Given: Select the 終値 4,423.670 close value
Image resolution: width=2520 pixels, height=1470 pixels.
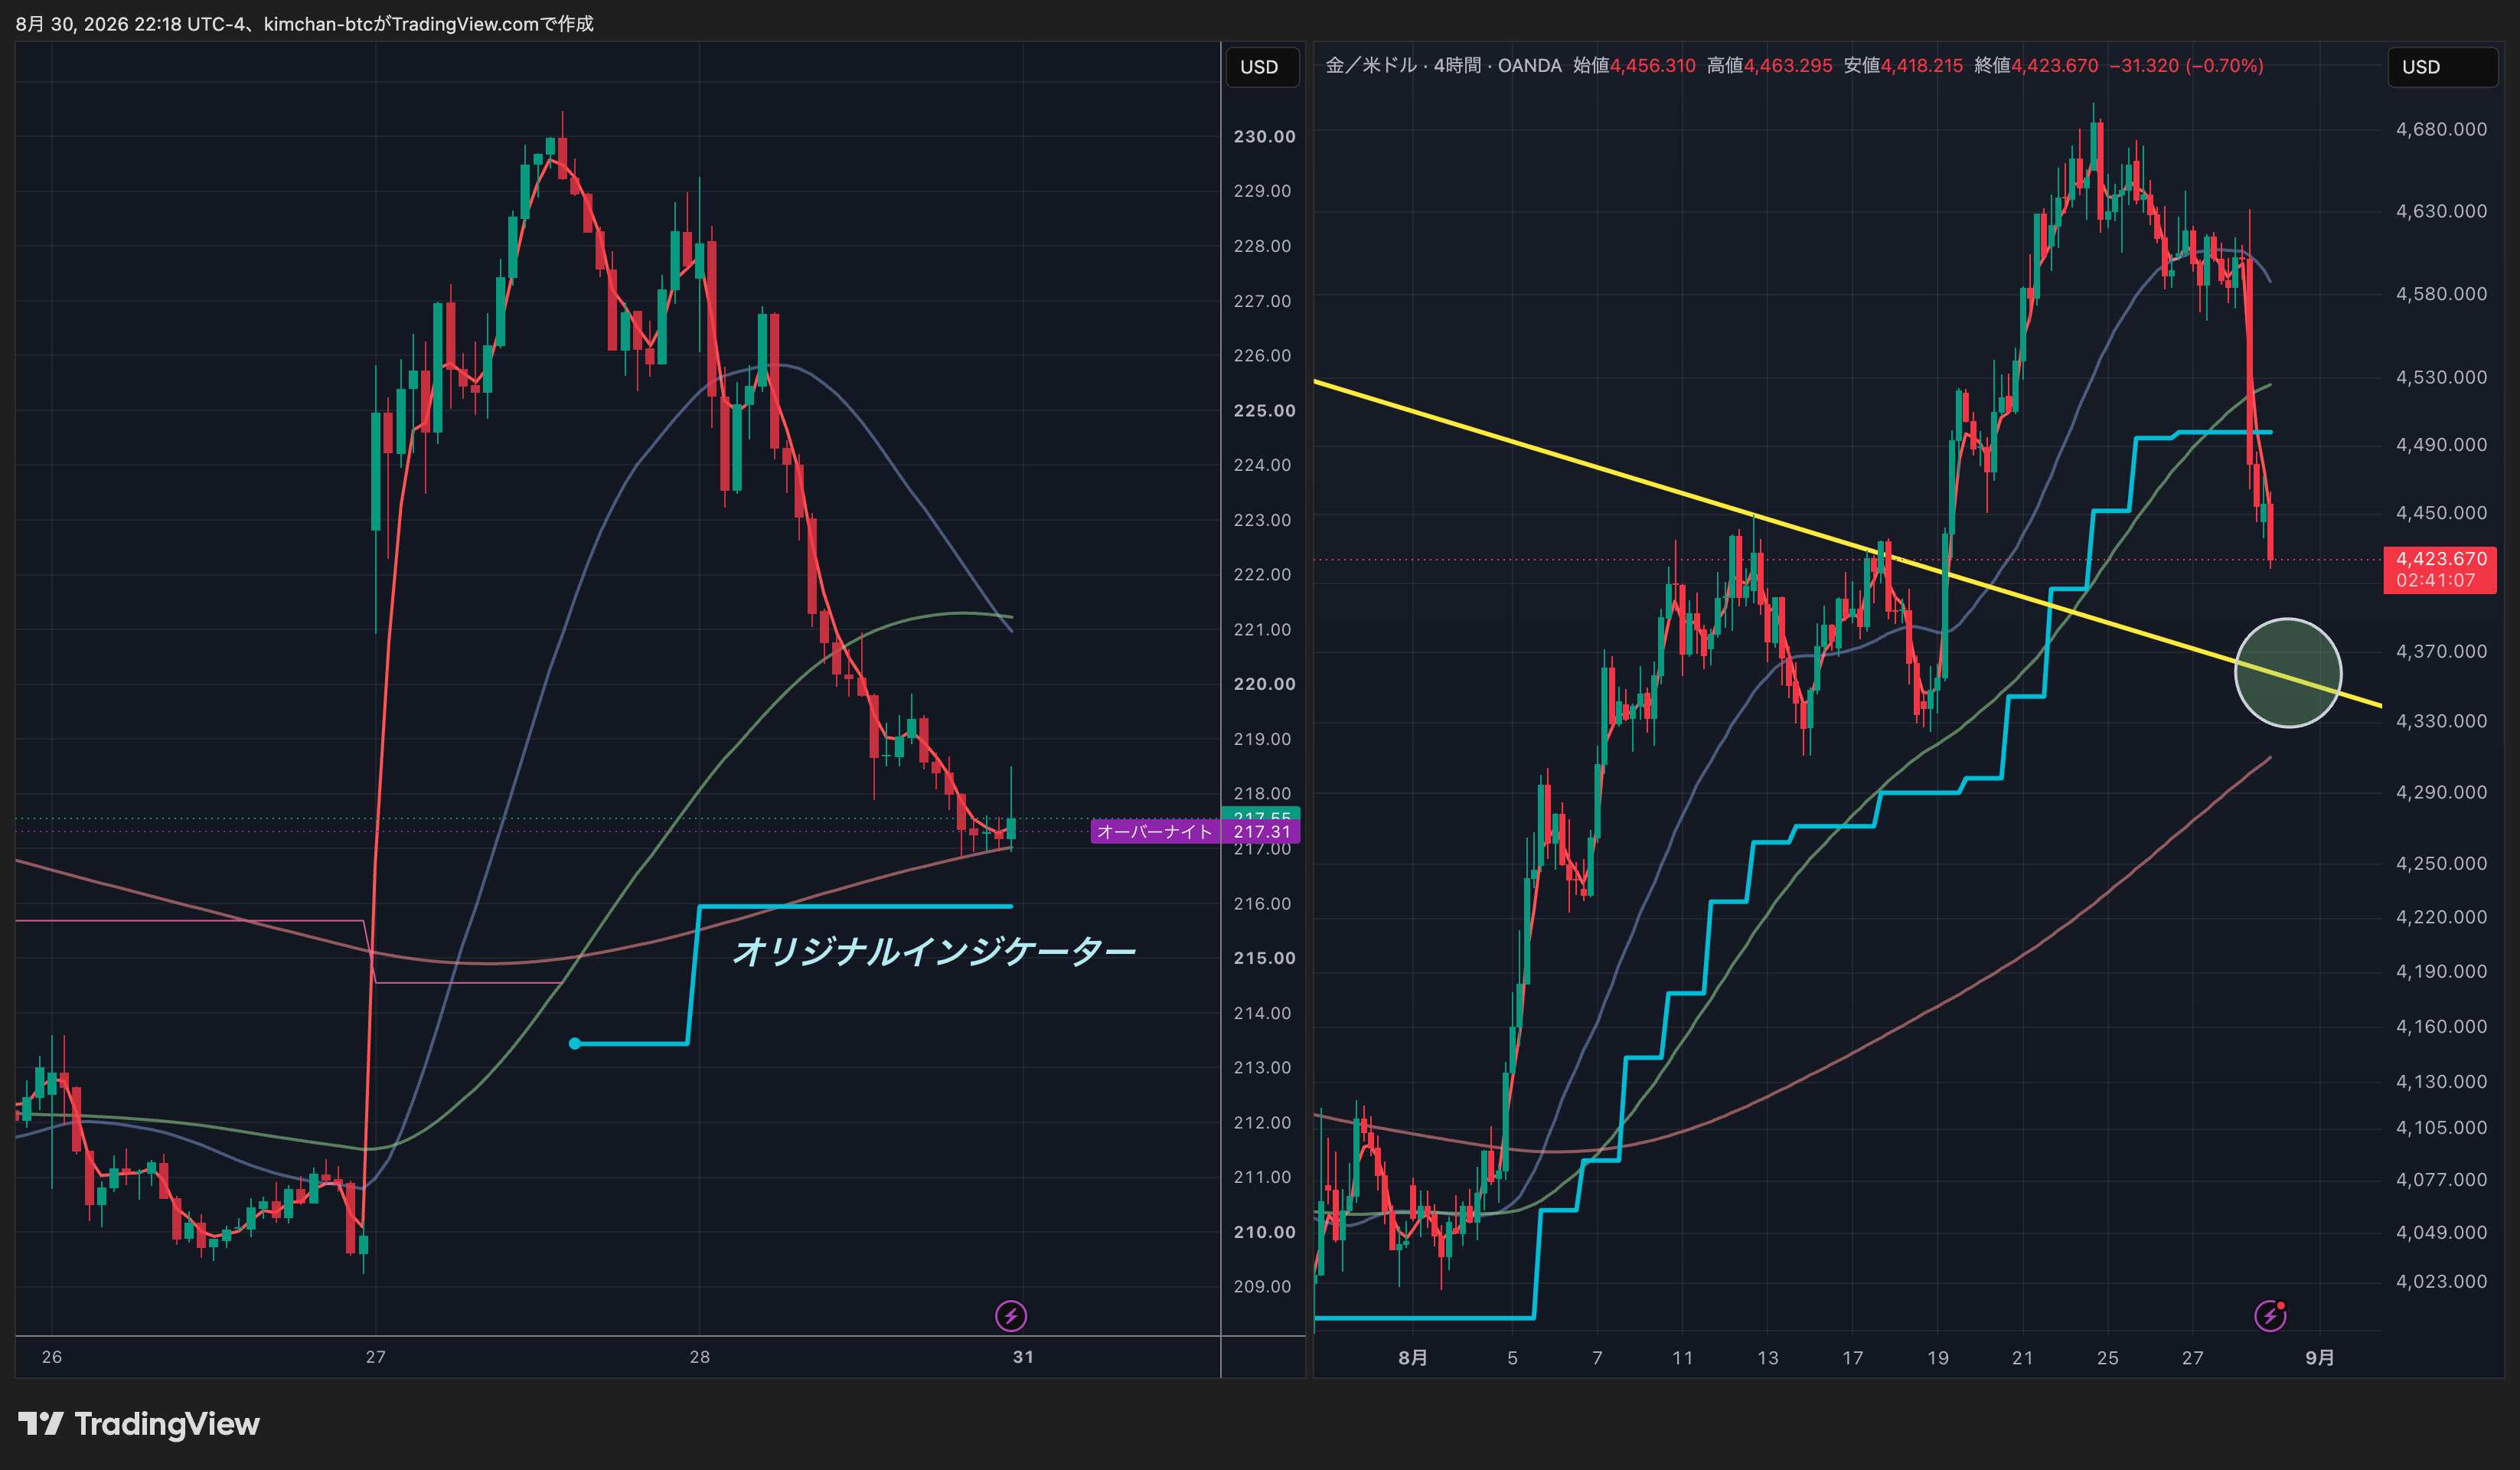Looking at the screenshot, I should click(2036, 66).
